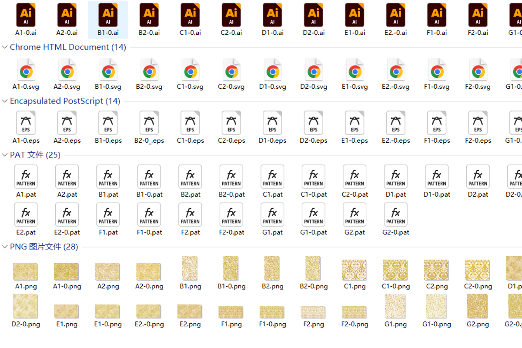Select the E2.-0.svg Chrome file icon
The image size is (522, 348).
pyautogui.click(x=396, y=70)
